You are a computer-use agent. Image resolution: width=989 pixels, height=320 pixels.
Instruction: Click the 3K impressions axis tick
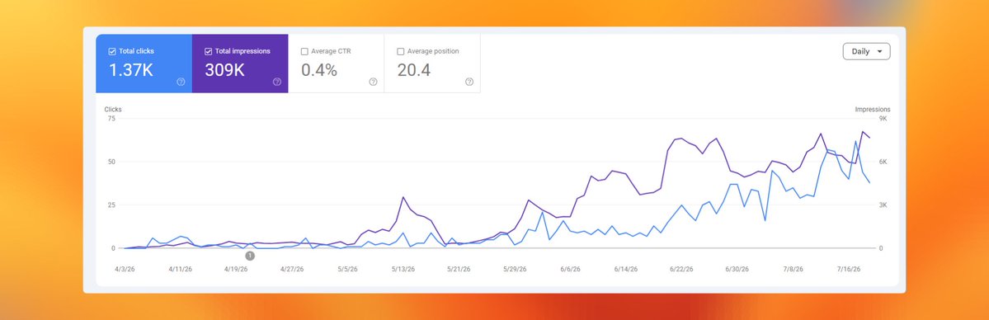(x=883, y=205)
